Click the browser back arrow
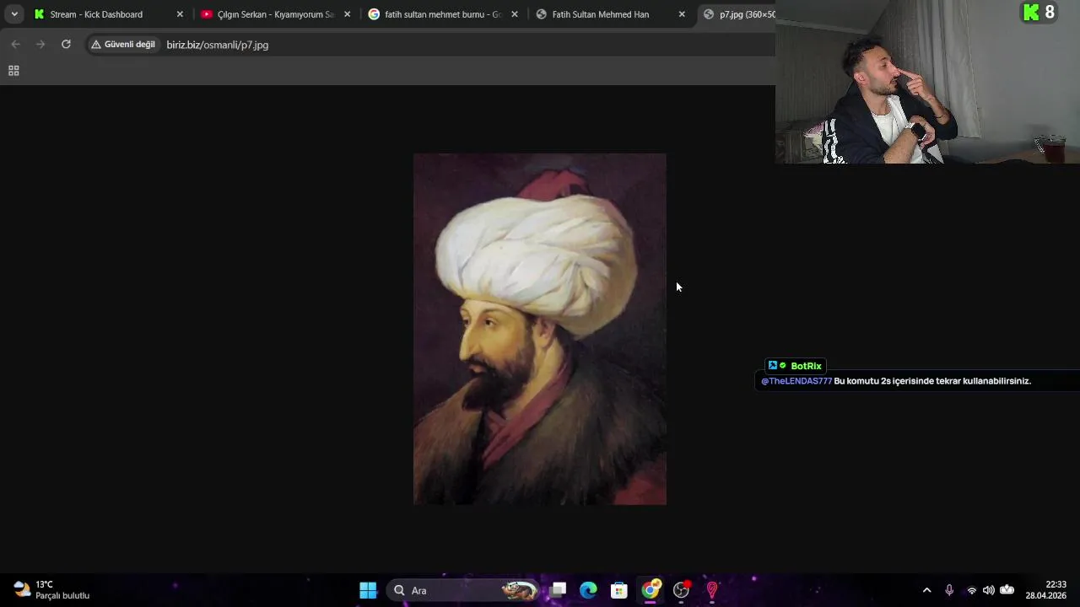 (x=15, y=45)
